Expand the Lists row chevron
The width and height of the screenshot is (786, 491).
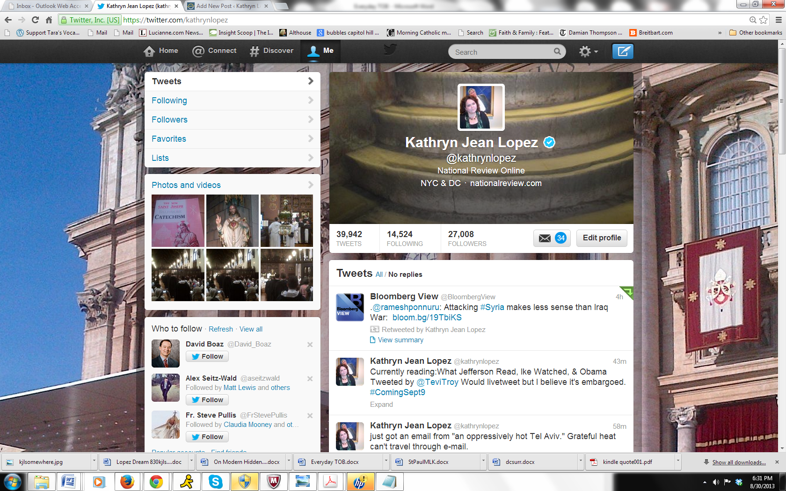click(x=311, y=158)
